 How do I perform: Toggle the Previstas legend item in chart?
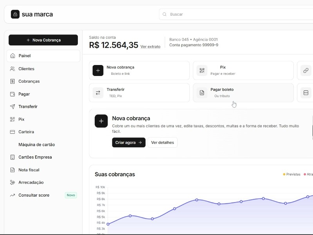point(291,174)
